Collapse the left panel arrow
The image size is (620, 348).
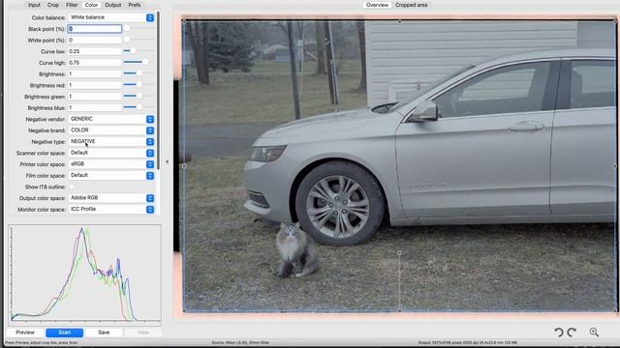[x=167, y=161]
